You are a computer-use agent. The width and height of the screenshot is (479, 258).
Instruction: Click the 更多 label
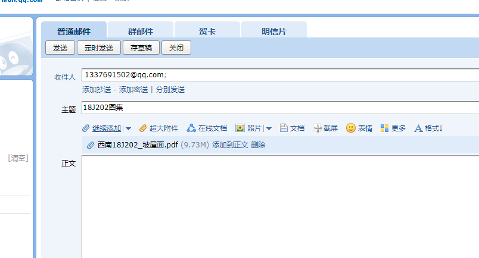pyautogui.click(x=399, y=128)
